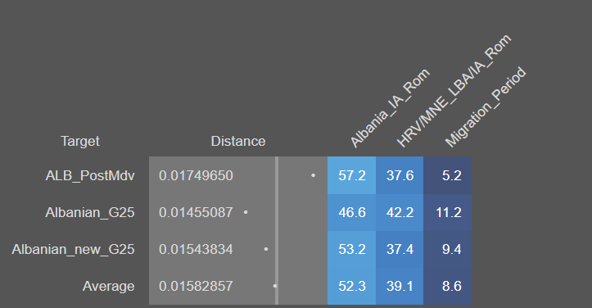Viewport: 592px width, 308px height.
Task: Select the Albanian_new_G25 target row label
Action: point(73,249)
